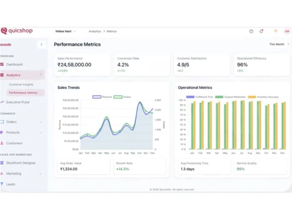Click the quicshop logo
The width and height of the screenshot is (292, 219).
17,31
